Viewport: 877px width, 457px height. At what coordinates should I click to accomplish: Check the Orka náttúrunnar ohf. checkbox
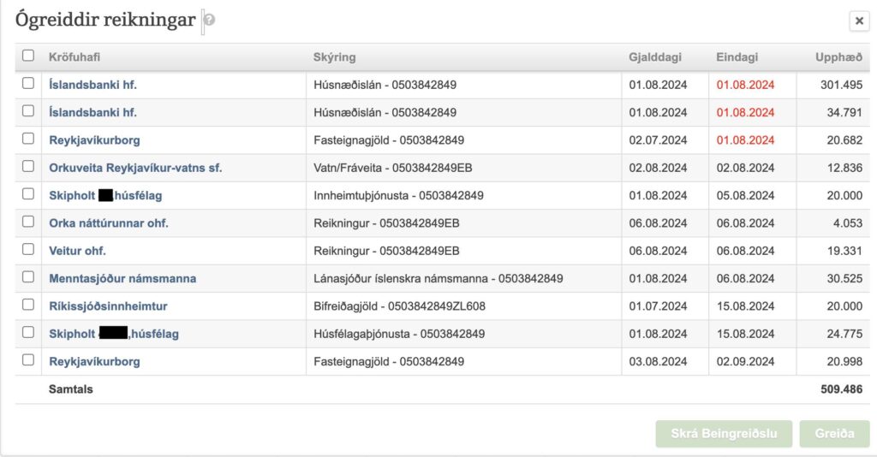28,223
